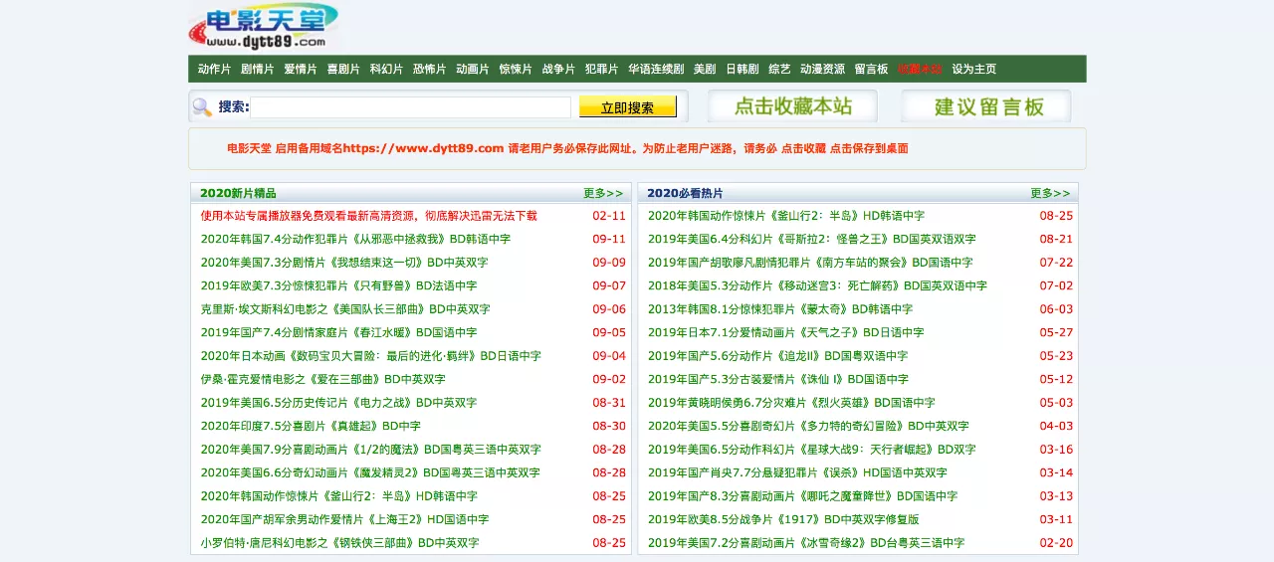Image resolution: width=1274 pixels, height=562 pixels.
Task: Click the 点击收藏本站 banner button
Action: tap(792, 106)
